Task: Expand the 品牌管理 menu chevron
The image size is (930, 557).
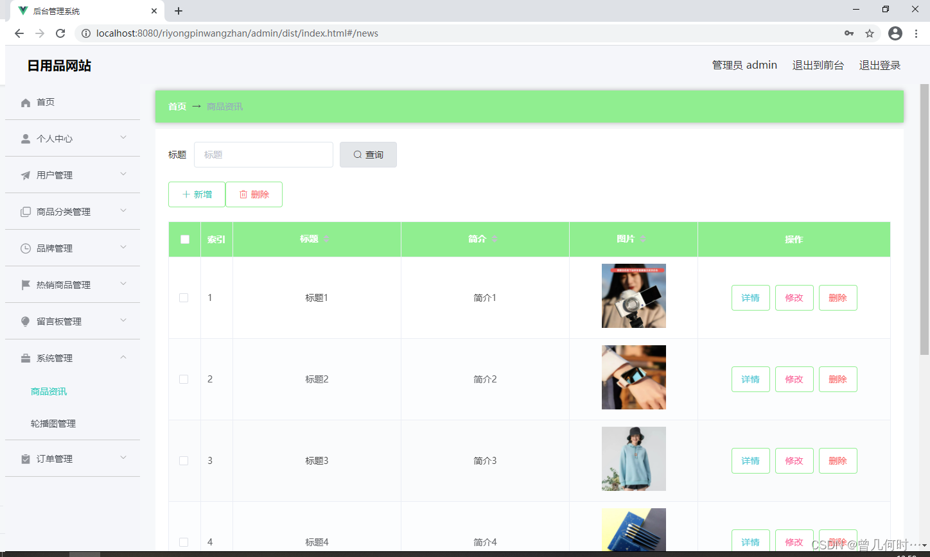Action: (x=123, y=248)
